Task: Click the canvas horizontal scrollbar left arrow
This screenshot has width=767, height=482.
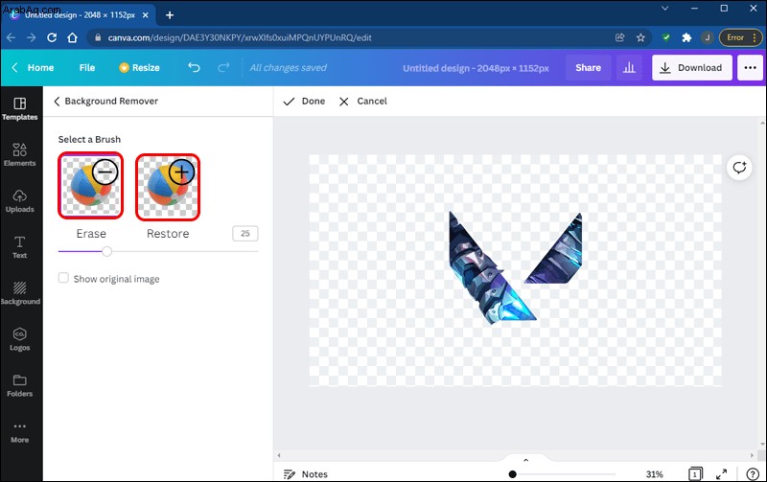Action: [279, 455]
